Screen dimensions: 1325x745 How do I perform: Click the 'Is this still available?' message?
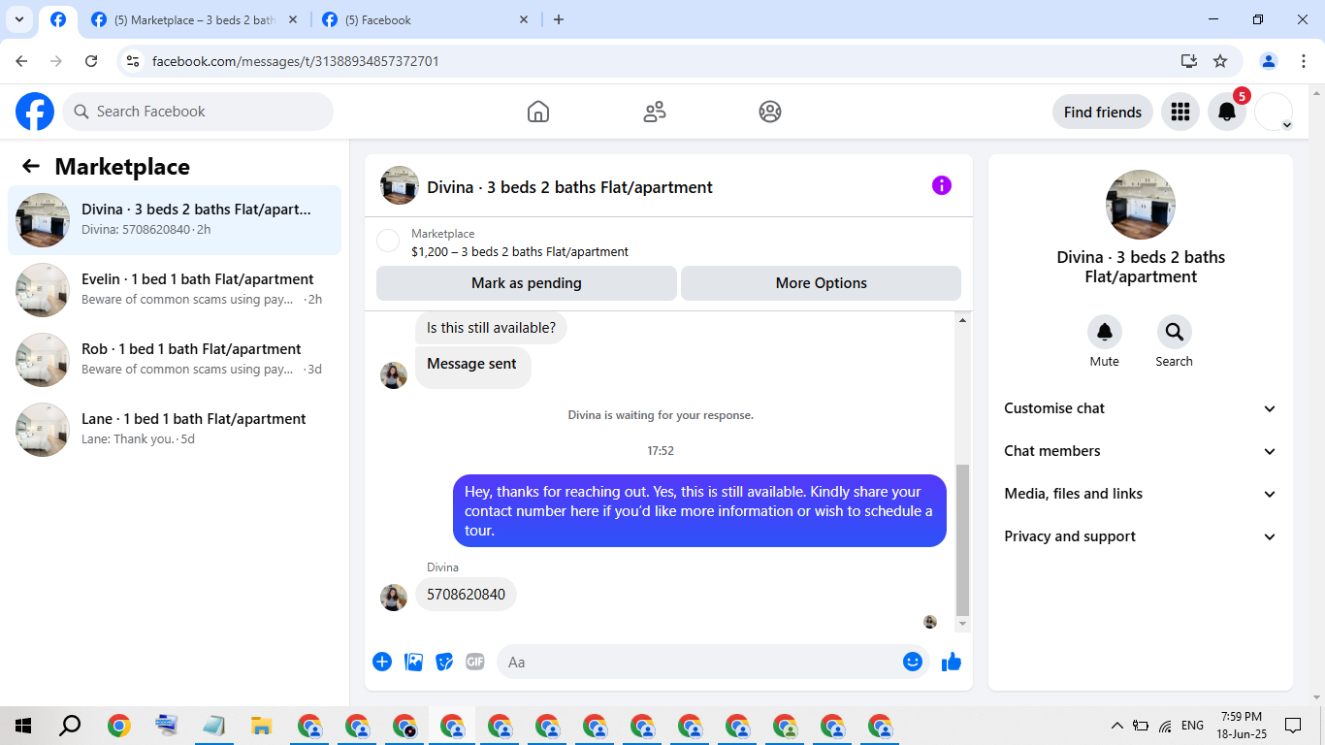(491, 328)
